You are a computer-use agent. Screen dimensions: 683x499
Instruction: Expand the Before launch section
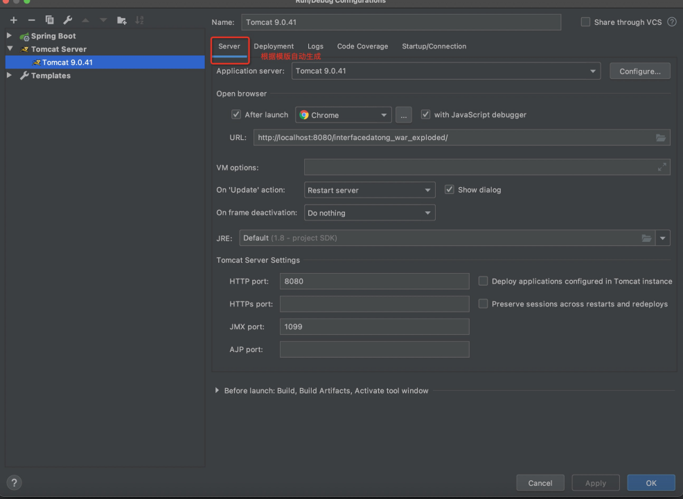pos(217,390)
